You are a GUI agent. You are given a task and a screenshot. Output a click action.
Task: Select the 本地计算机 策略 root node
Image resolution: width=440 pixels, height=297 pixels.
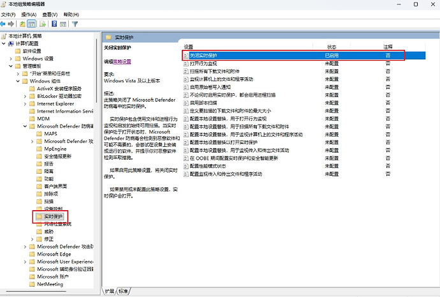click(x=25, y=36)
